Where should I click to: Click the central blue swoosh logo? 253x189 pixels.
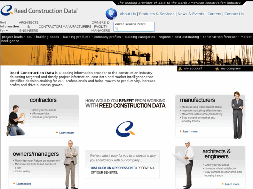(x=125, y=129)
